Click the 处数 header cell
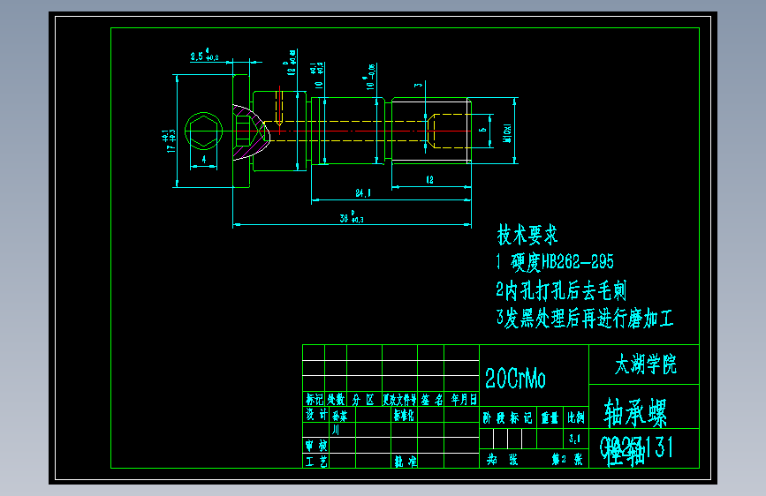This screenshot has width=766, height=496. [x=336, y=399]
